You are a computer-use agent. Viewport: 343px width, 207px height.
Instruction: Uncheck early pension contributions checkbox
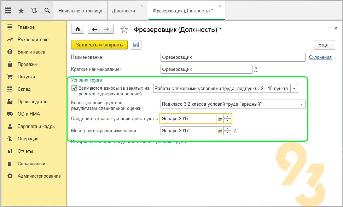coord(74,88)
